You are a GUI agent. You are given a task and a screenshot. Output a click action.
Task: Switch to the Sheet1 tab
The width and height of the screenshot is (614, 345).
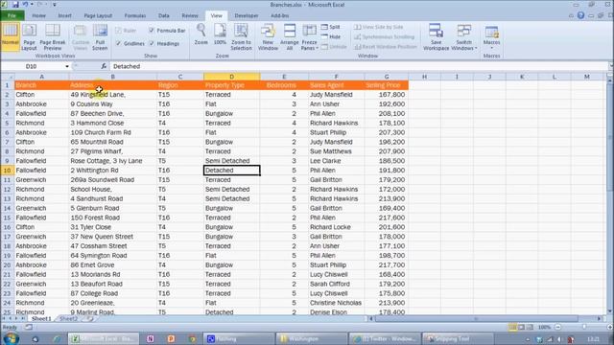(x=41, y=319)
